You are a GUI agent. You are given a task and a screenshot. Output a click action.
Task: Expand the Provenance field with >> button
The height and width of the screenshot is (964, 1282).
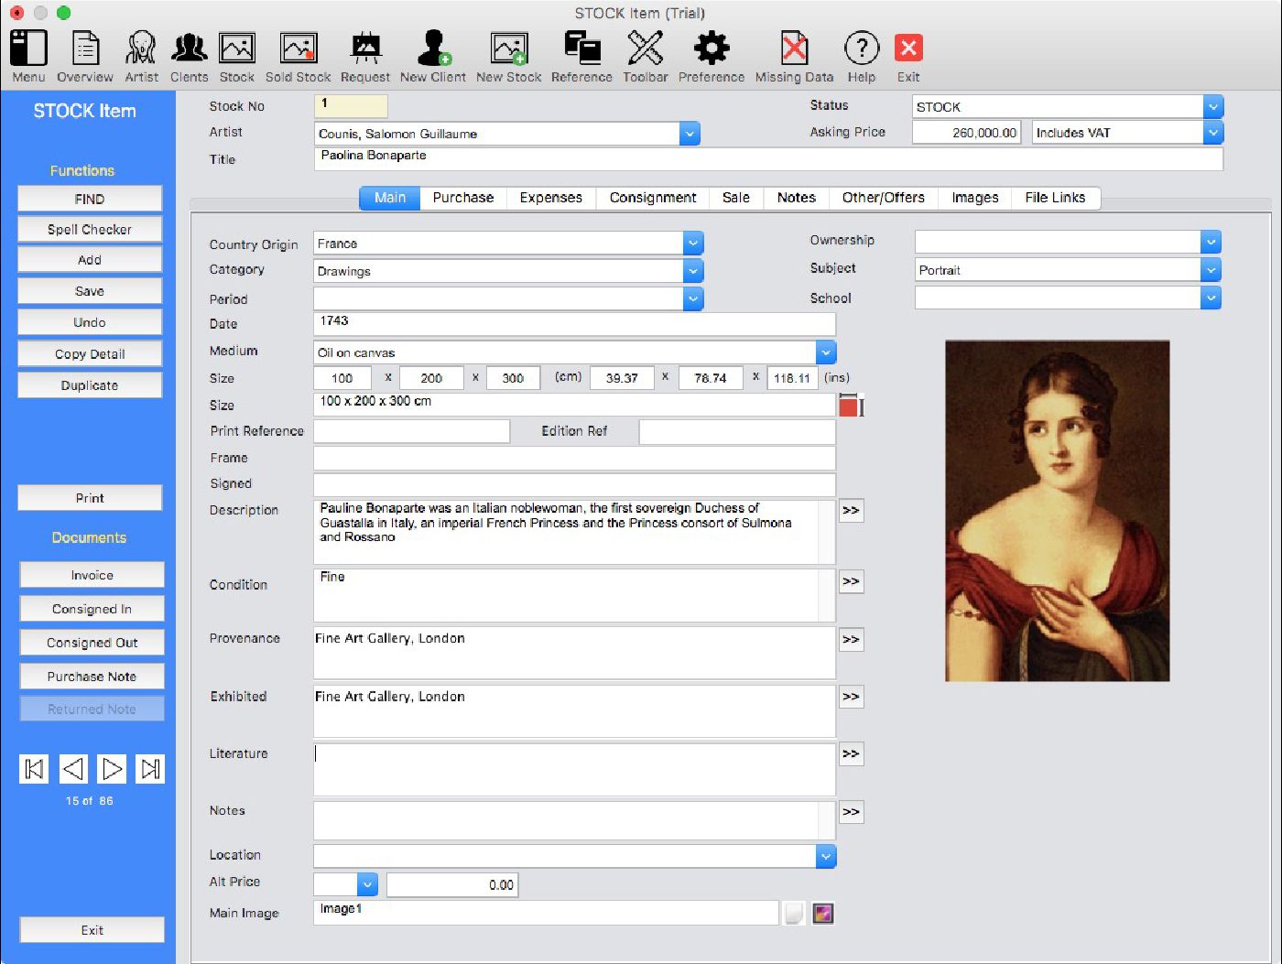[x=851, y=639]
